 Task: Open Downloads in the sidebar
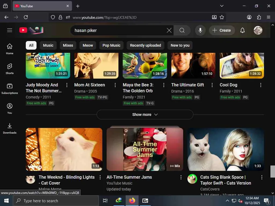10,128
